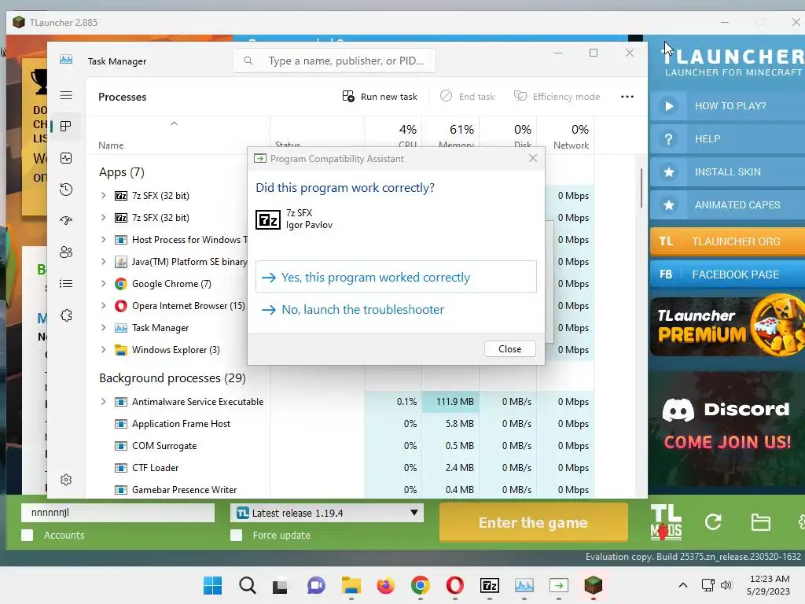Click the Discord Come Join Us banner
This screenshot has width=805, height=604.
coord(727,427)
